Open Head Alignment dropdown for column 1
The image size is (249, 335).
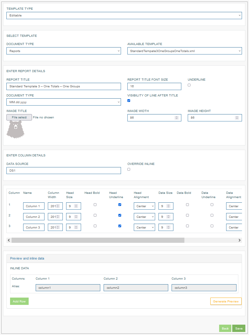coord(144,206)
